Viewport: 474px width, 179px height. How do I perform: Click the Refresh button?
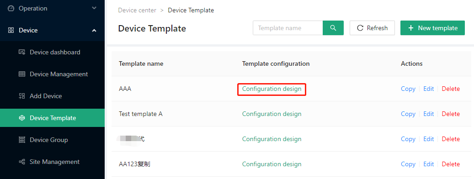372,28
